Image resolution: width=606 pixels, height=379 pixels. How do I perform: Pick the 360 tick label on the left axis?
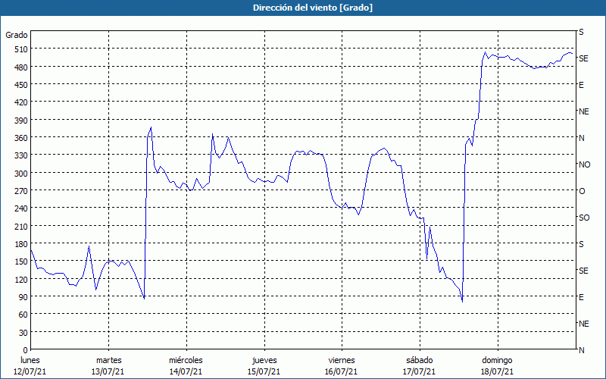[x=21, y=139]
